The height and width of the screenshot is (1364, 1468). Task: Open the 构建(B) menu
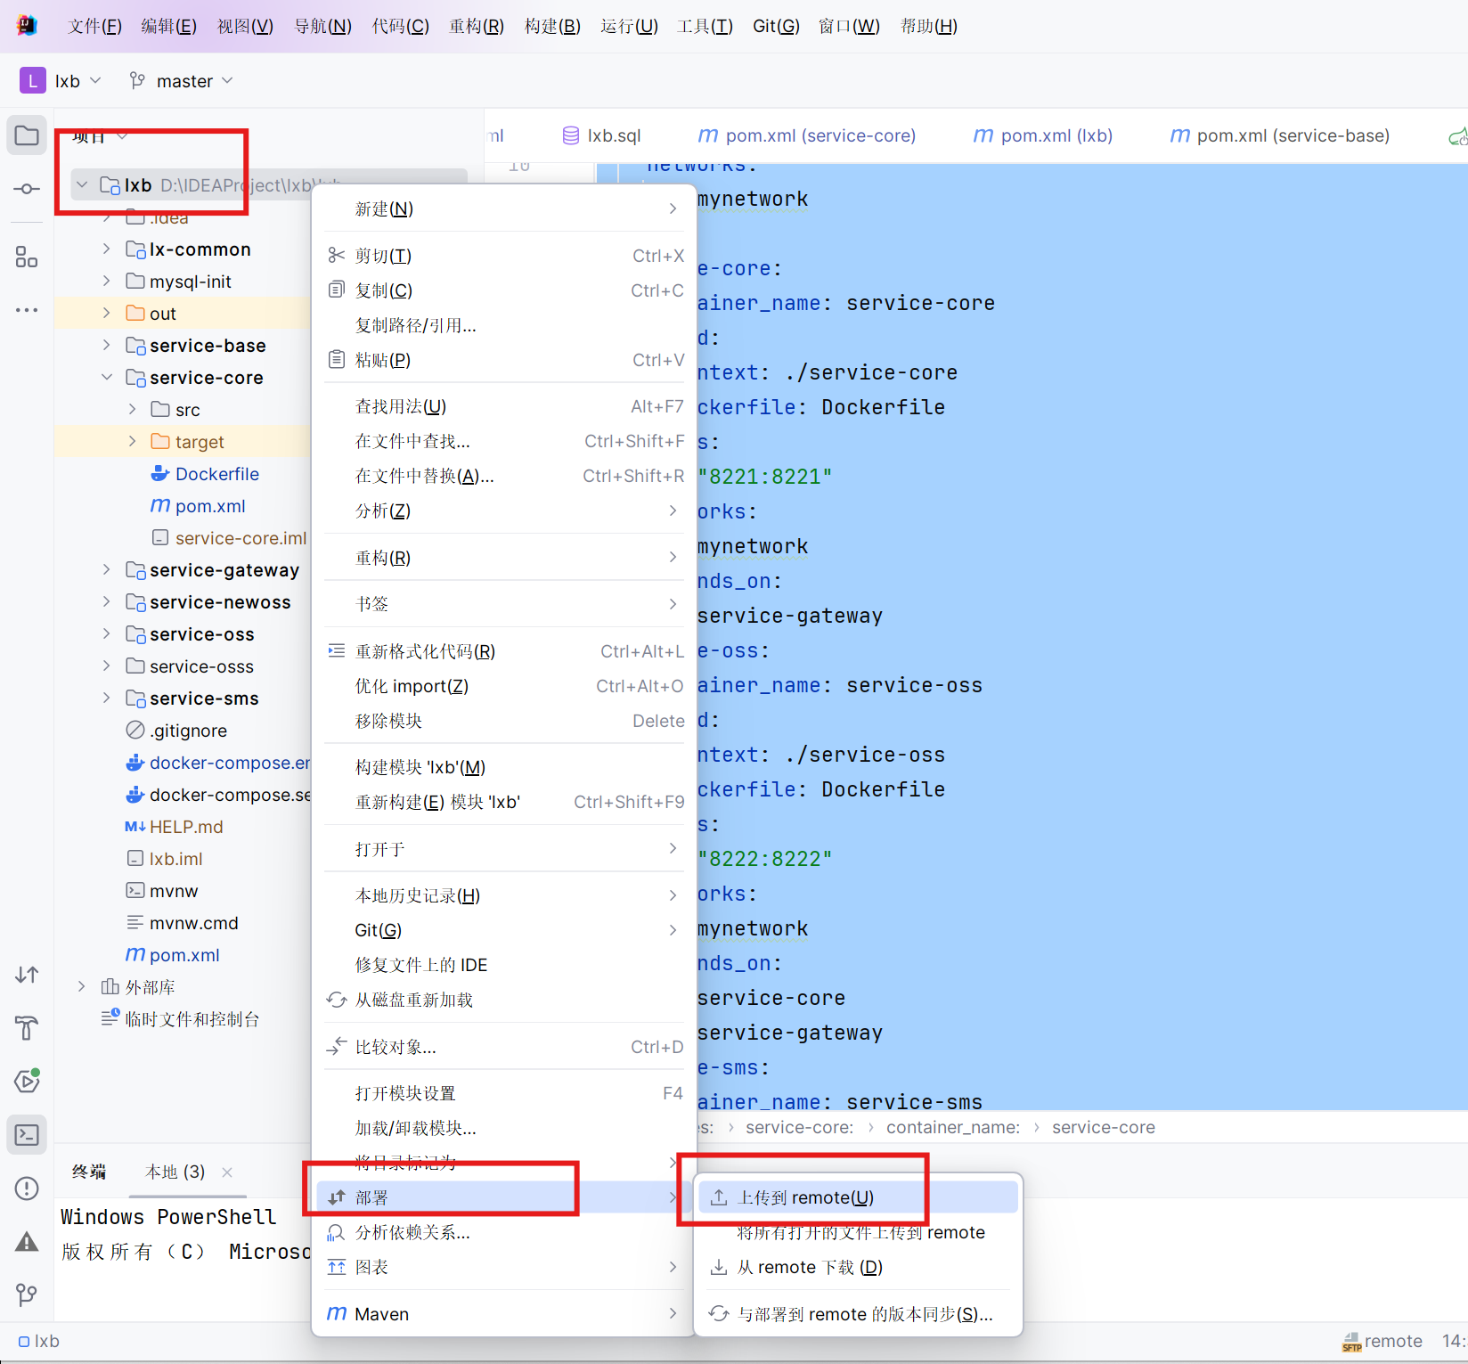(552, 26)
